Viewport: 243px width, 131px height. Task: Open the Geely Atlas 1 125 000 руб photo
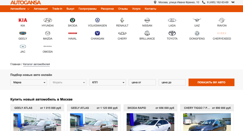tap(94, 122)
